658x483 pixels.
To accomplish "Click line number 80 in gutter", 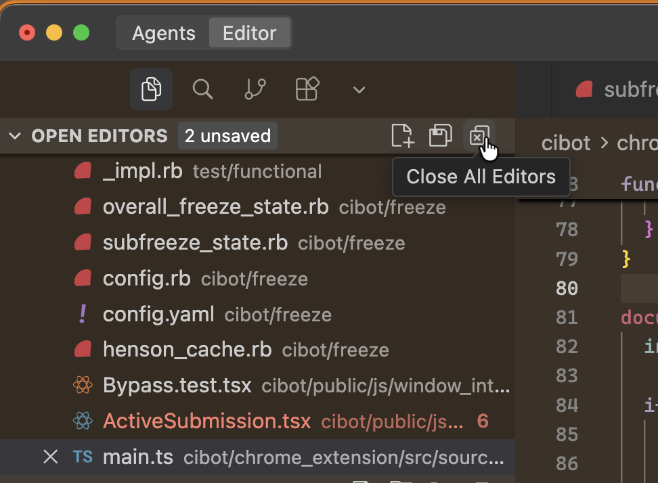I will click(567, 288).
